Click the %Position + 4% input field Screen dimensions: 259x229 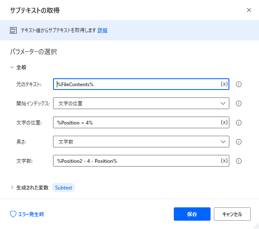[x=141, y=122]
